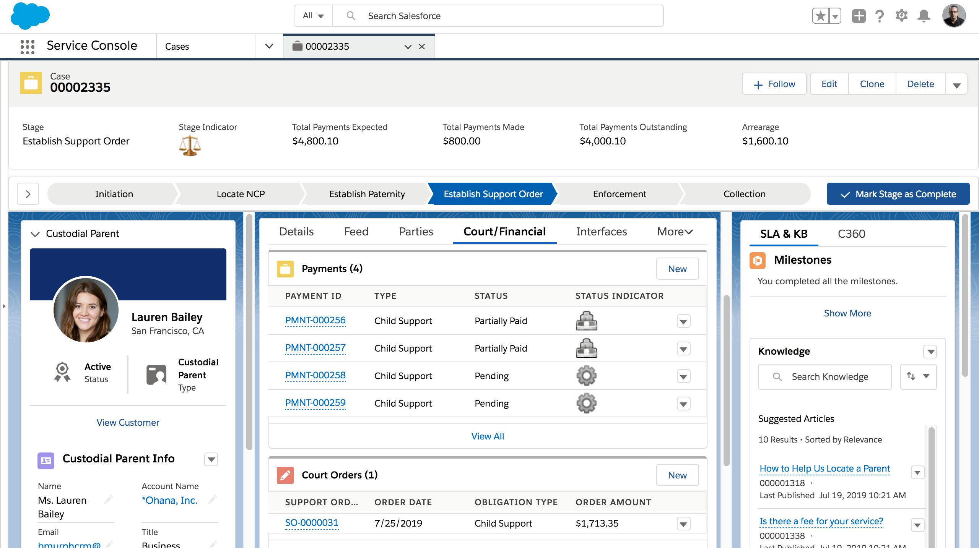
Task: Open the user profile avatar
Action: point(954,16)
